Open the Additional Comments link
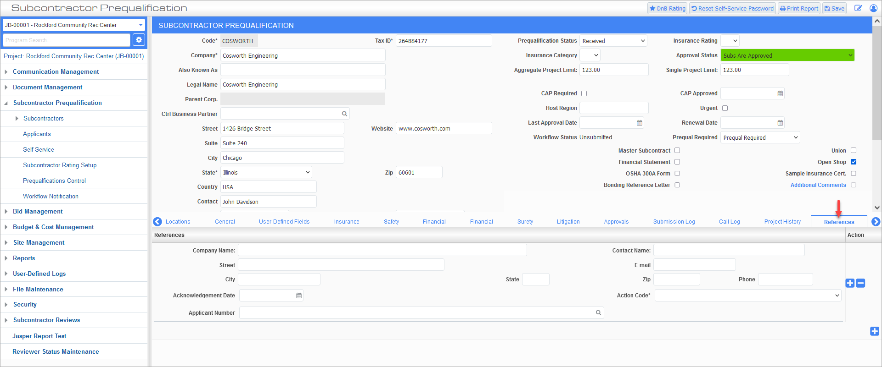 pos(818,185)
